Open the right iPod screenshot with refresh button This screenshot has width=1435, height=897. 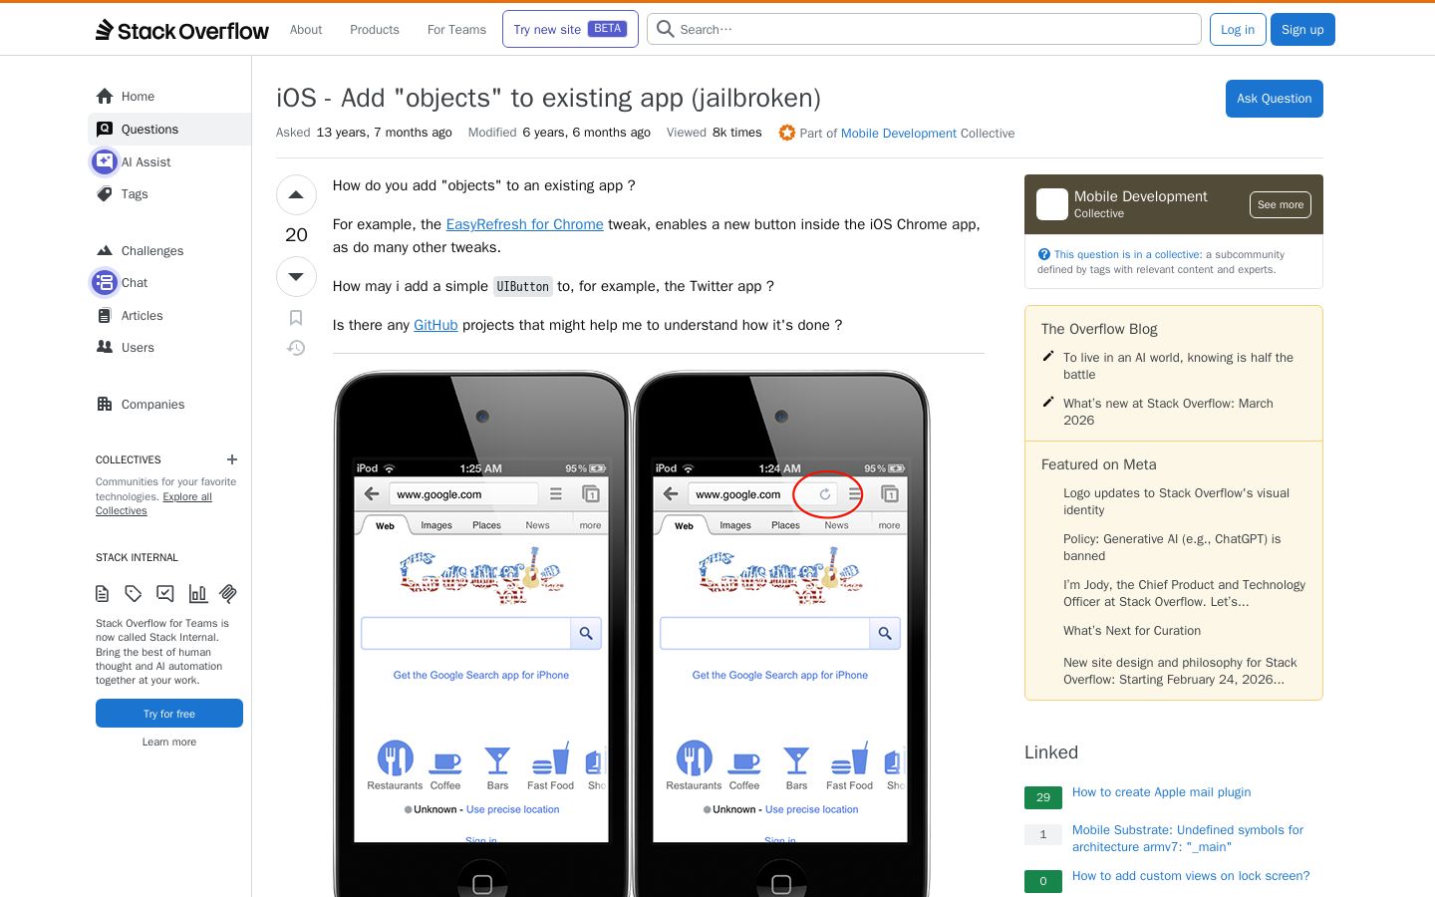[x=781, y=633]
